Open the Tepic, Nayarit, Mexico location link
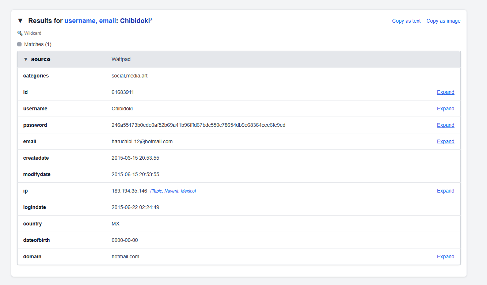 pyautogui.click(x=173, y=191)
